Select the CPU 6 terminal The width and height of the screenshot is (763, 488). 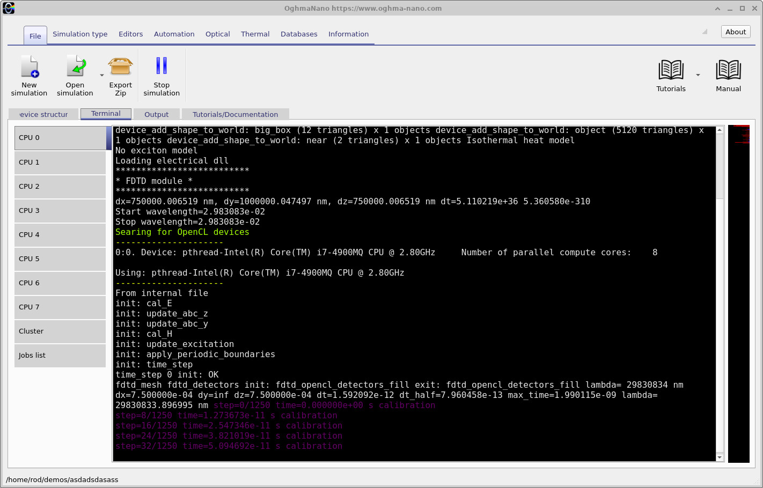point(60,283)
